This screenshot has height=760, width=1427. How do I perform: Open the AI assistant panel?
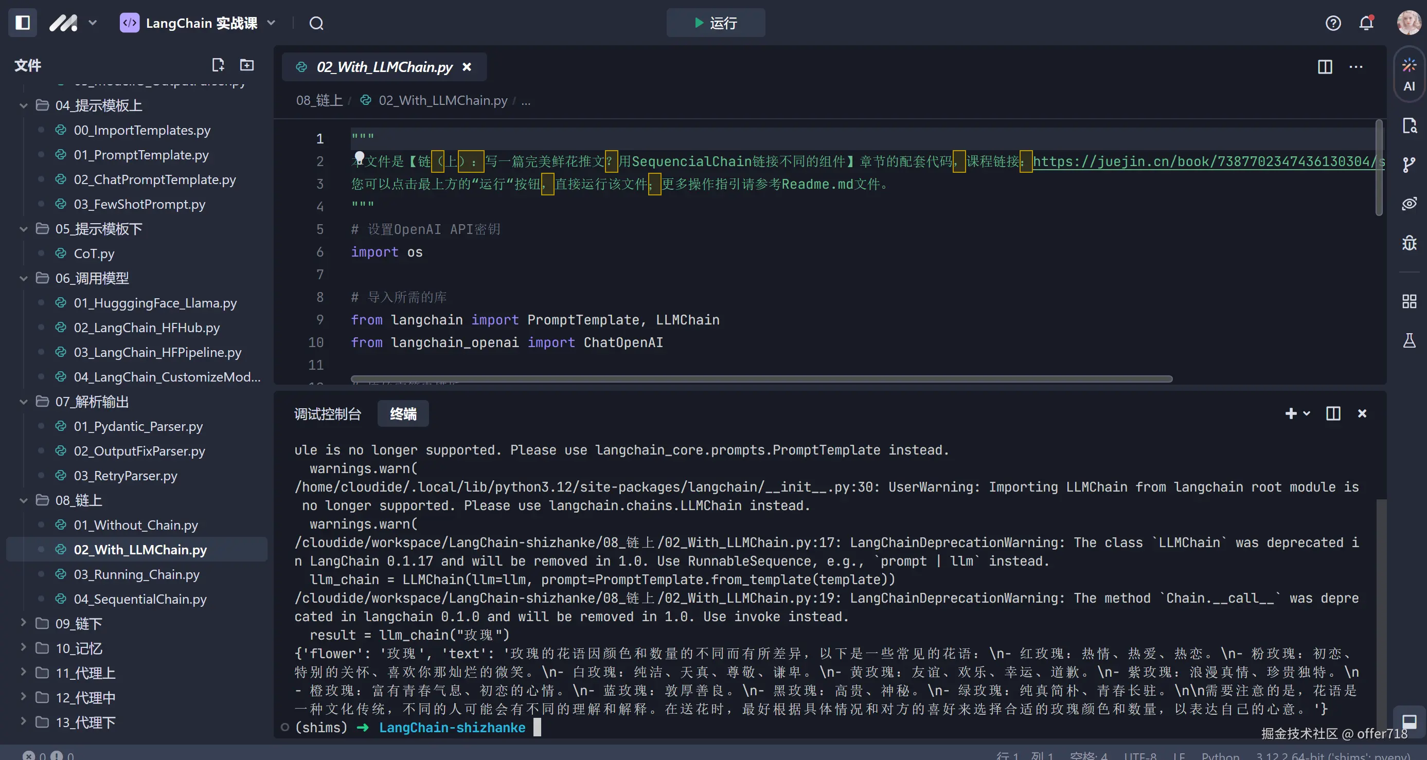coord(1408,75)
